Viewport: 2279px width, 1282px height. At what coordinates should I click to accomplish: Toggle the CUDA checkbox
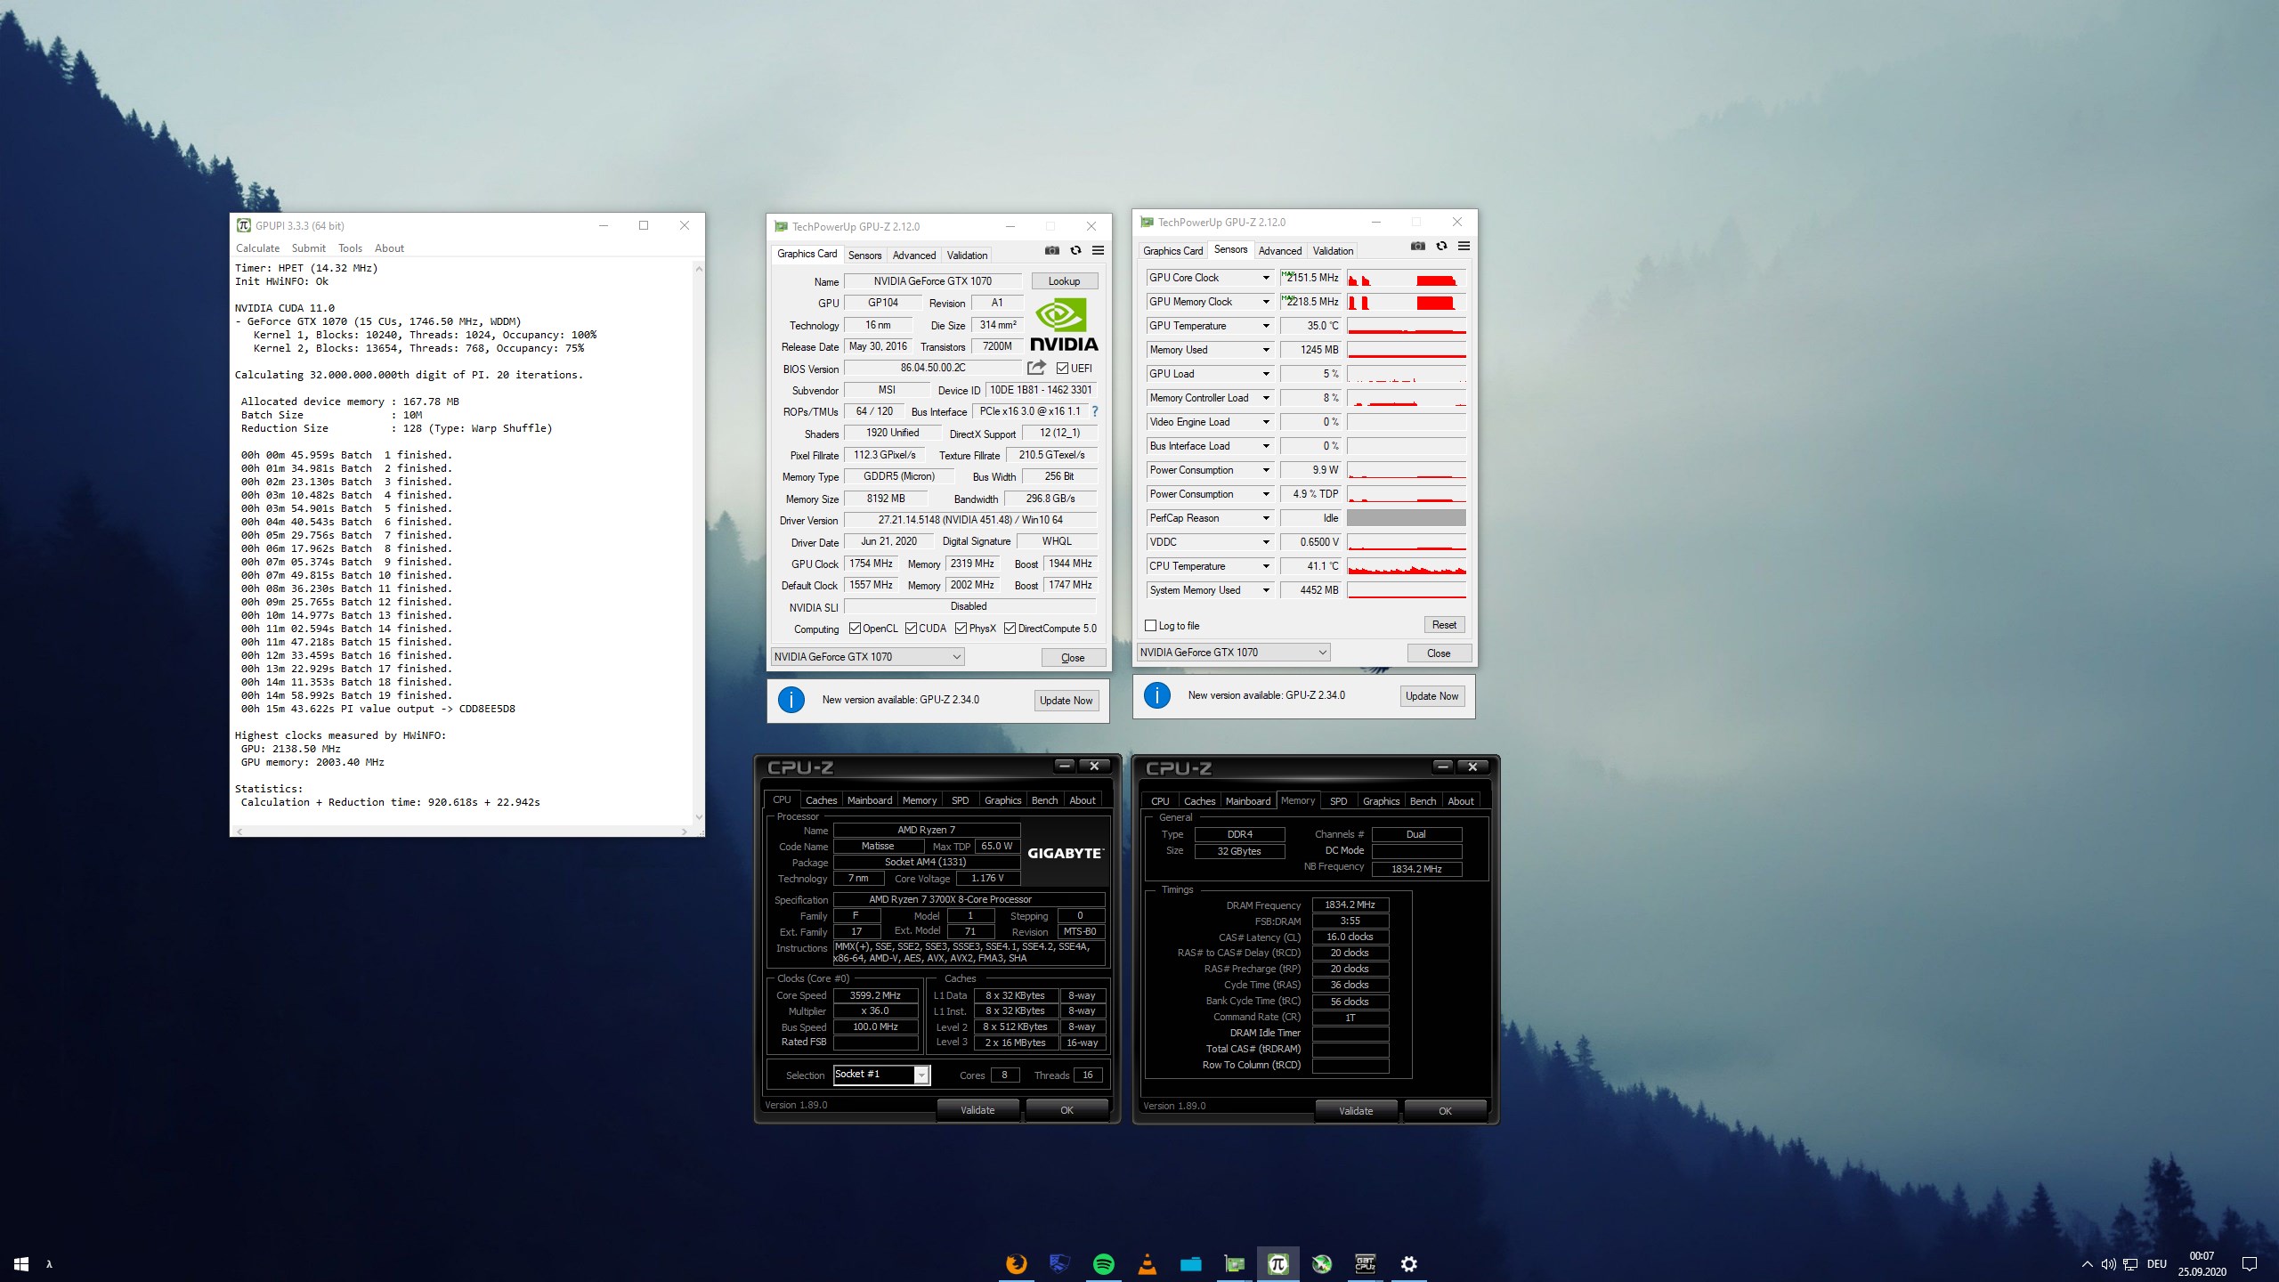(x=911, y=629)
